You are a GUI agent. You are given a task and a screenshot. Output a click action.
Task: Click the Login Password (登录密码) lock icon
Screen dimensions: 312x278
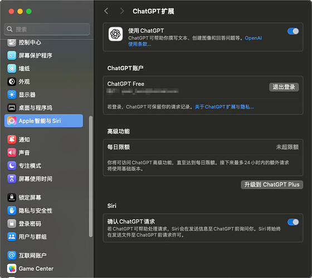click(x=12, y=224)
